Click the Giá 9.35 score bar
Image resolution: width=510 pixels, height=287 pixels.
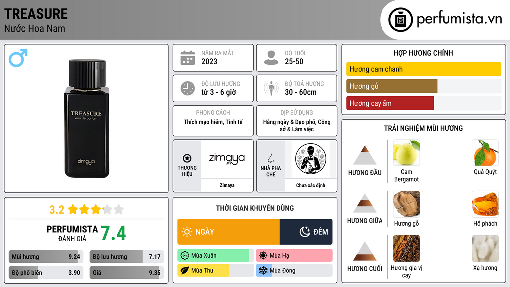pos(127,273)
